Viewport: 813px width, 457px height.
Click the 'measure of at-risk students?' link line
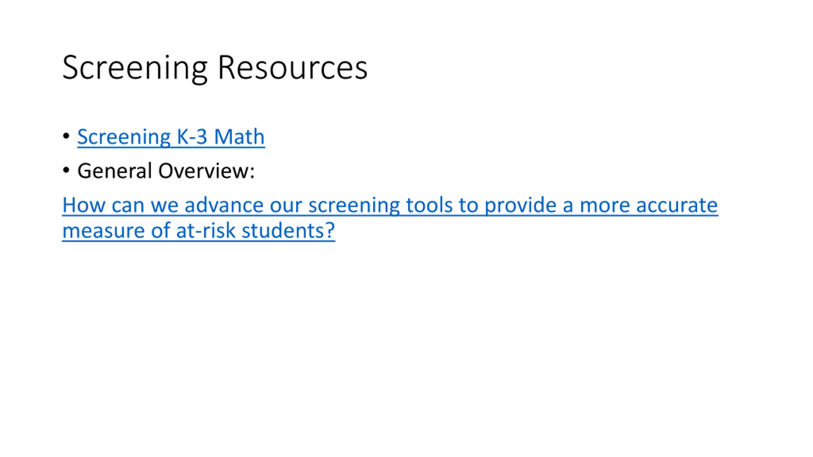[x=198, y=231]
